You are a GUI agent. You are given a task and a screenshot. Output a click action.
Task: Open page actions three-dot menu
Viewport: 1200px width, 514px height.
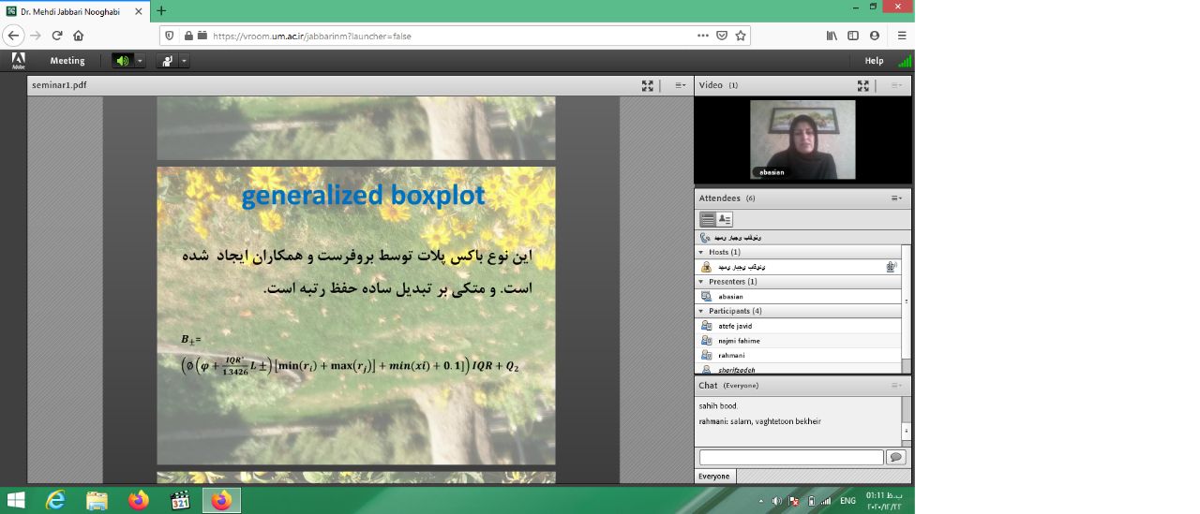click(703, 36)
